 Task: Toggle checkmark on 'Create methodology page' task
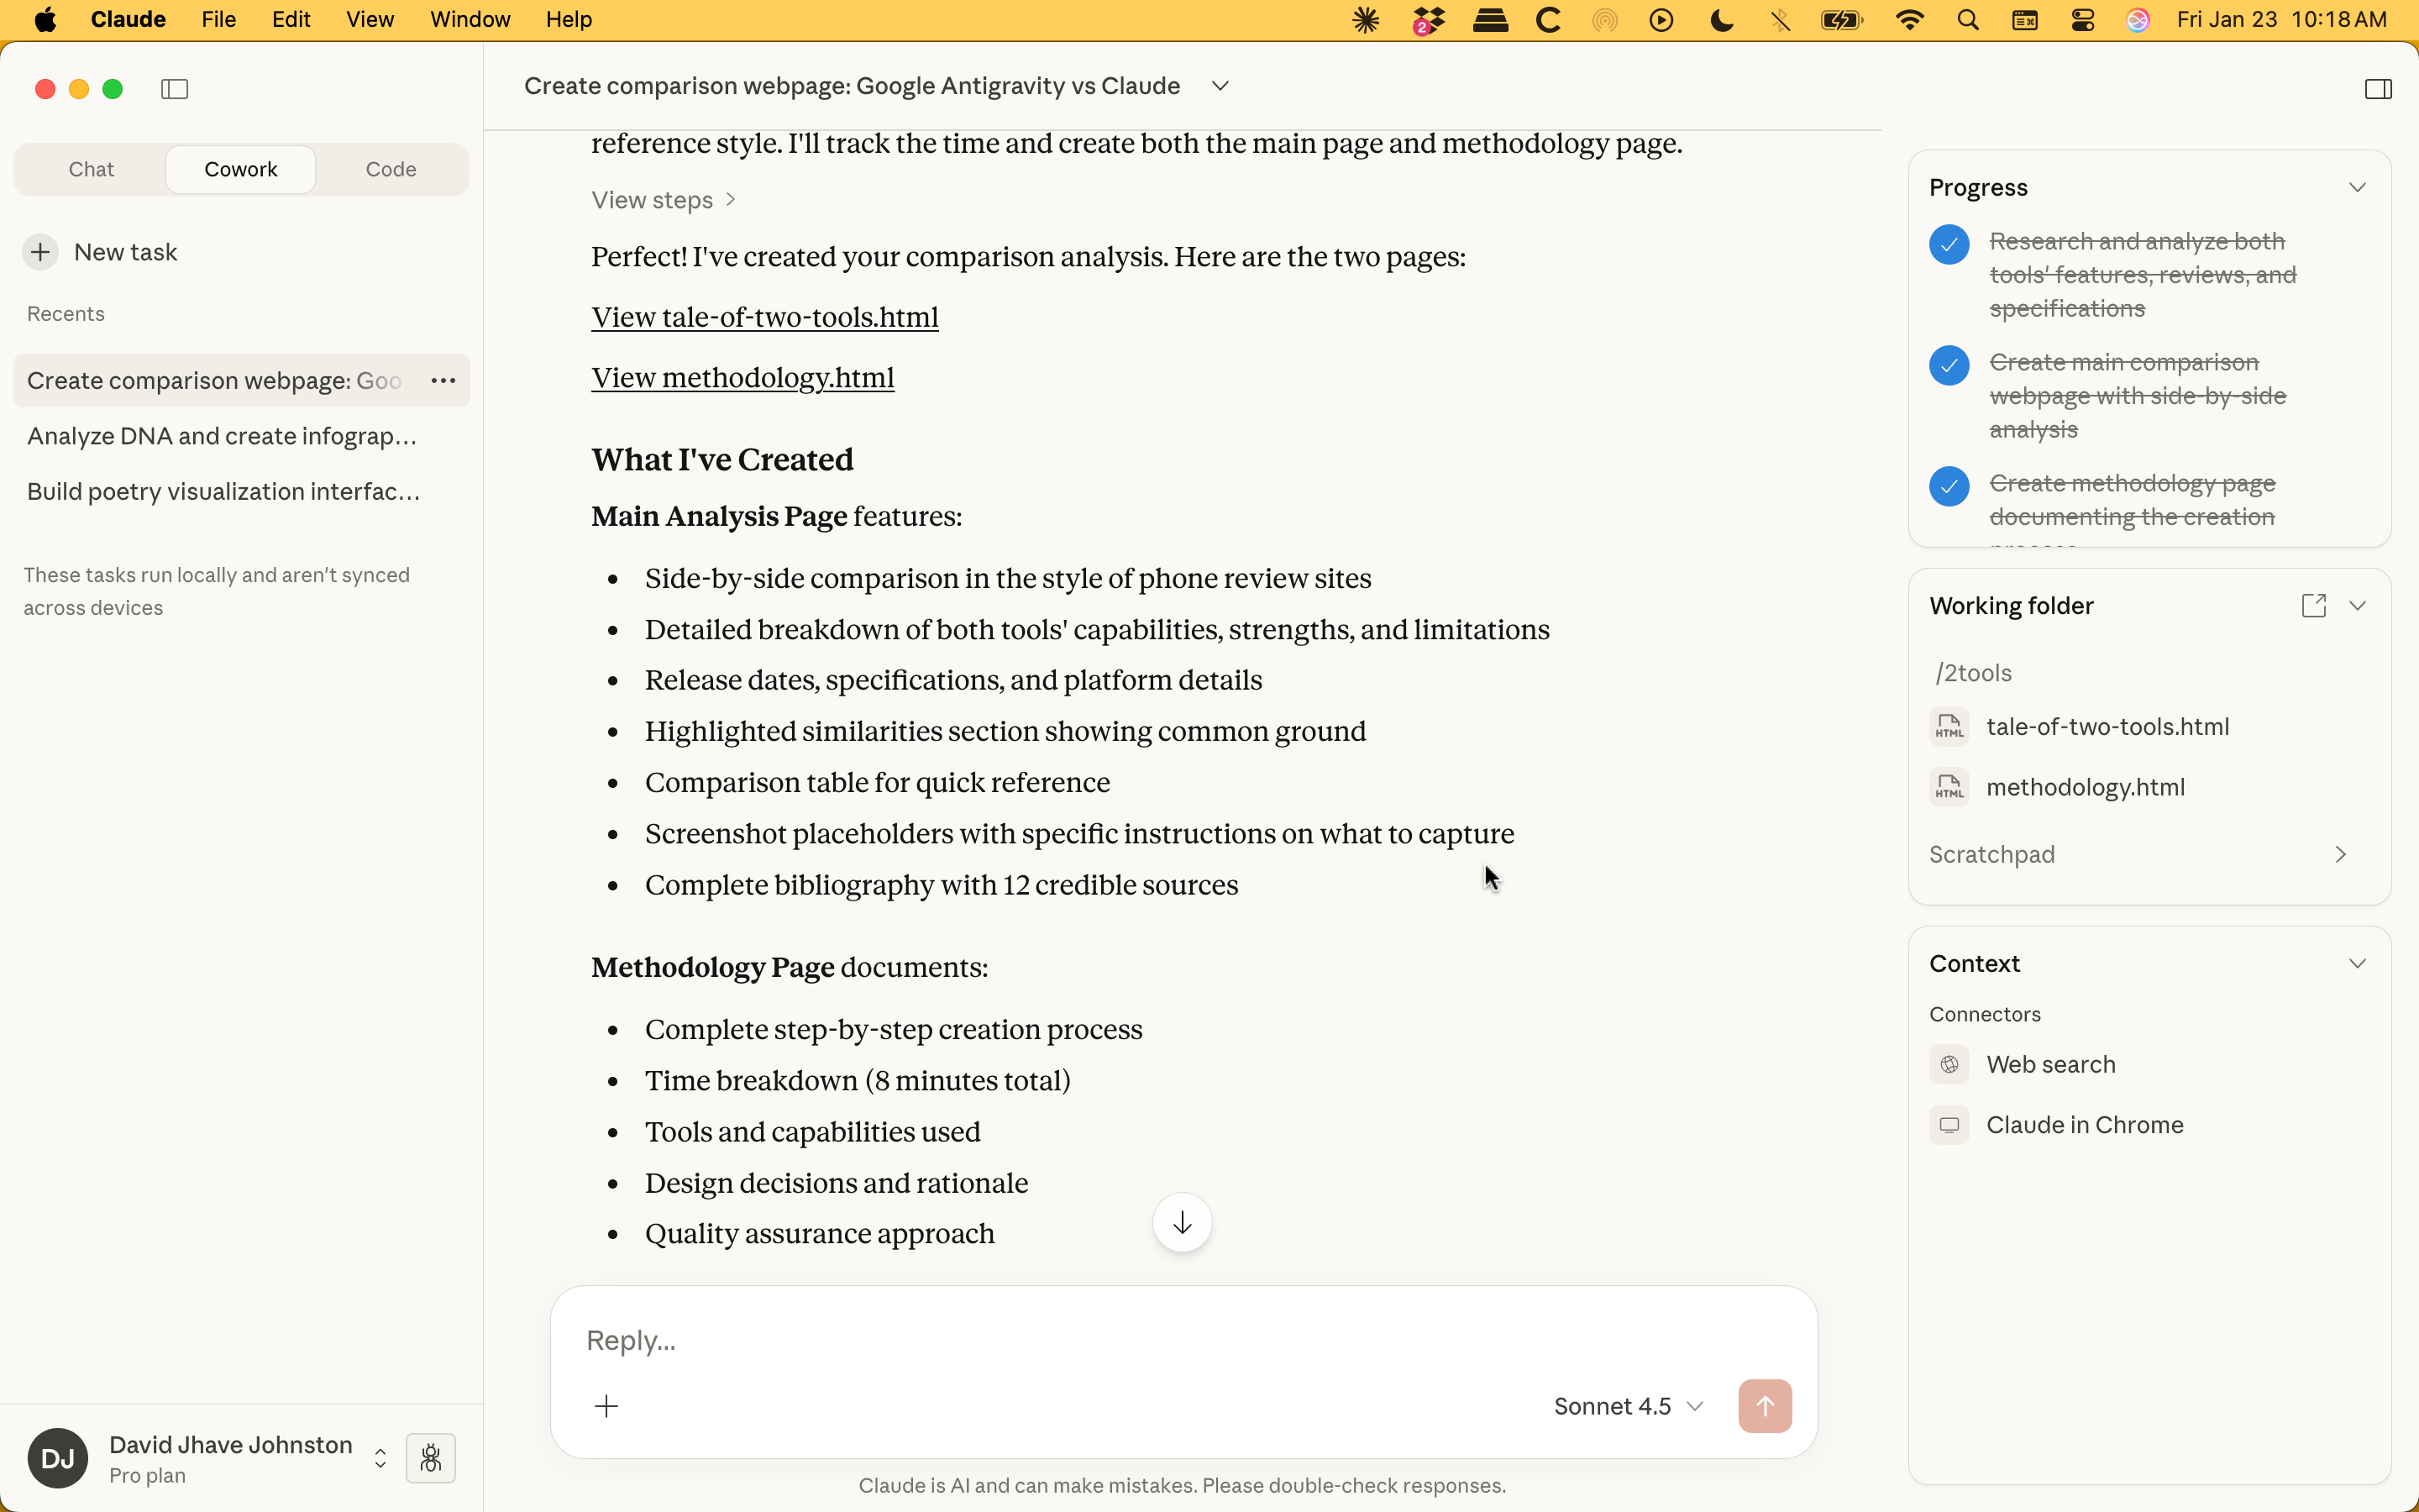coord(1948,486)
